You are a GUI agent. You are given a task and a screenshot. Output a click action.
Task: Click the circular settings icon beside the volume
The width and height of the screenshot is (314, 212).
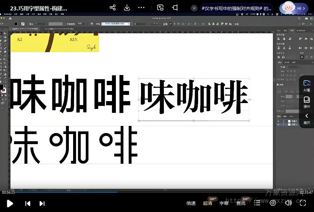click(x=273, y=203)
